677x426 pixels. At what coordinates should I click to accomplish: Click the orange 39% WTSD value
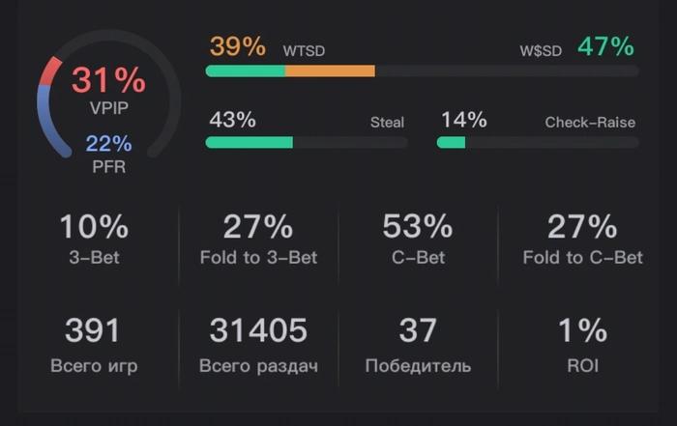[x=236, y=46]
